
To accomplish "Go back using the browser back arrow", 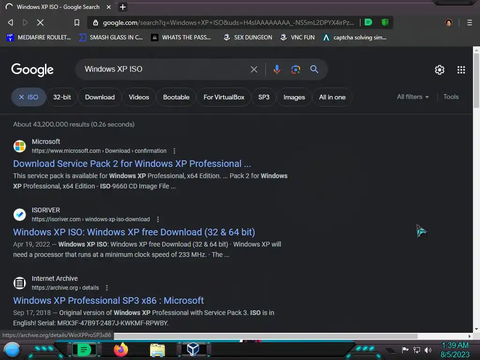I will pyautogui.click(x=10, y=22).
